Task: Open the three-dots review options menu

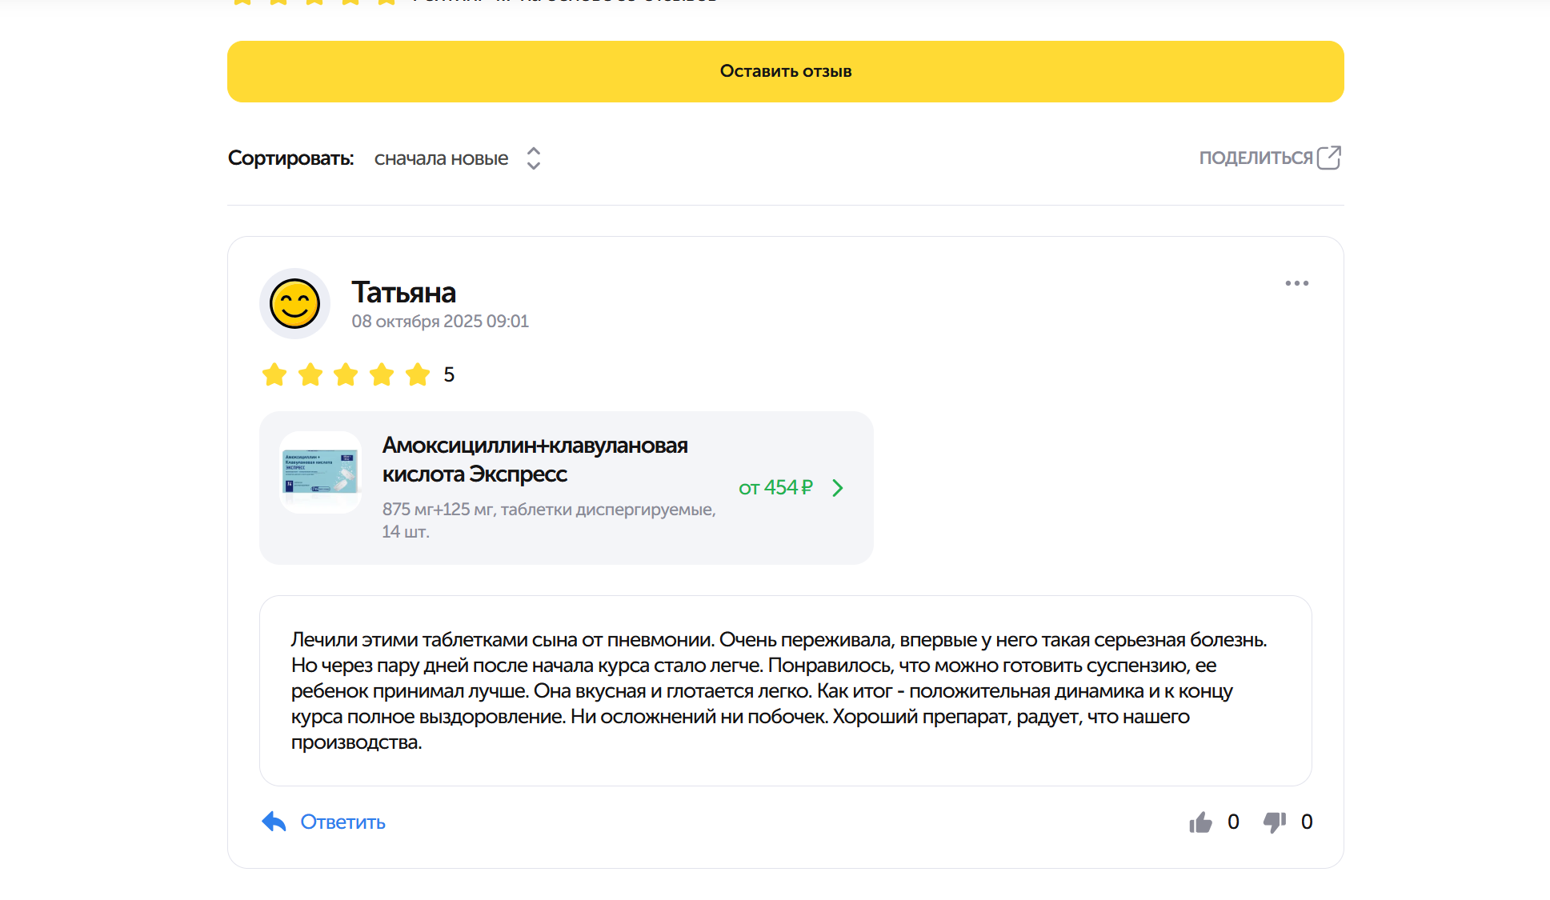Action: [x=1296, y=283]
